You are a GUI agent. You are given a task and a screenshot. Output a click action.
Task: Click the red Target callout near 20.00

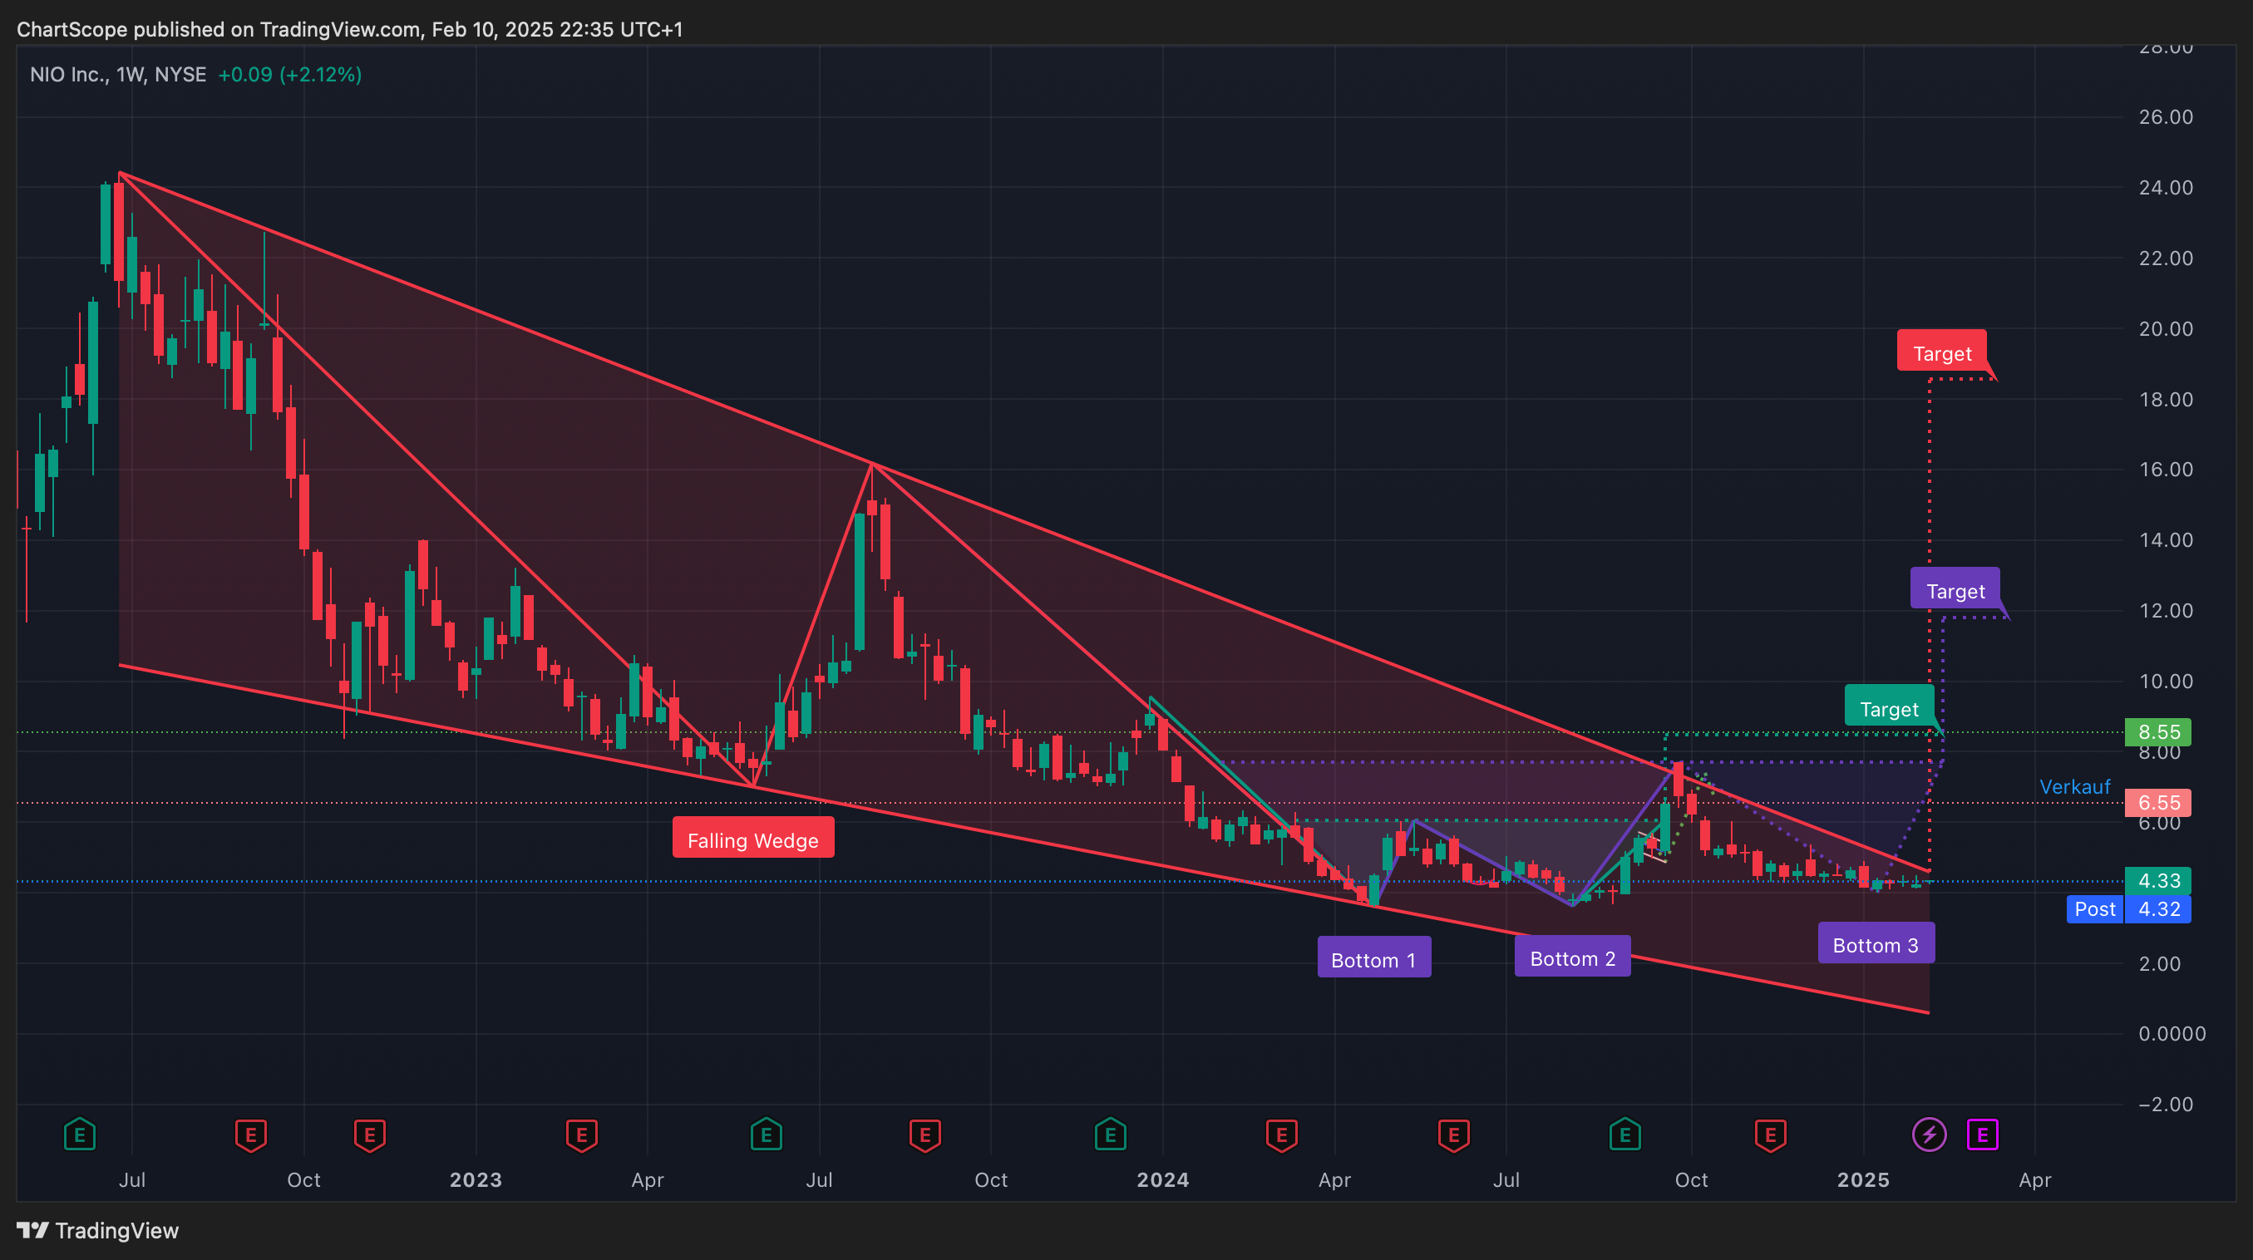click(x=1941, y=352)
